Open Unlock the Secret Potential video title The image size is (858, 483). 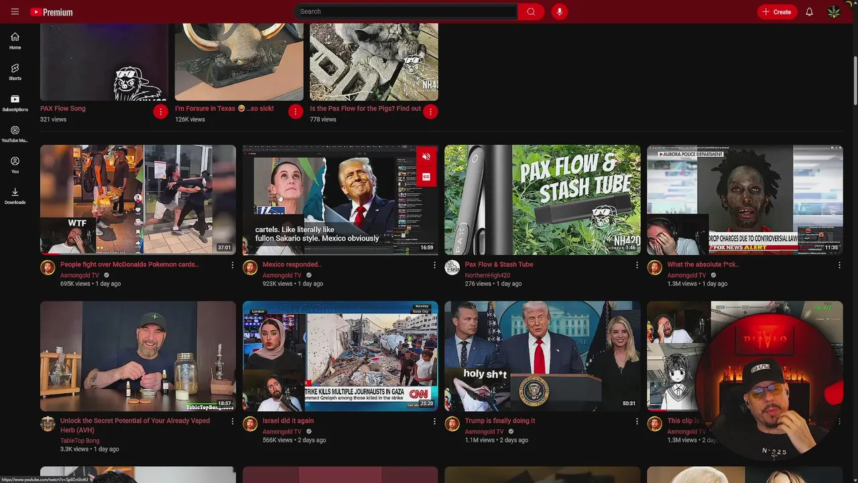click(135, 425)
